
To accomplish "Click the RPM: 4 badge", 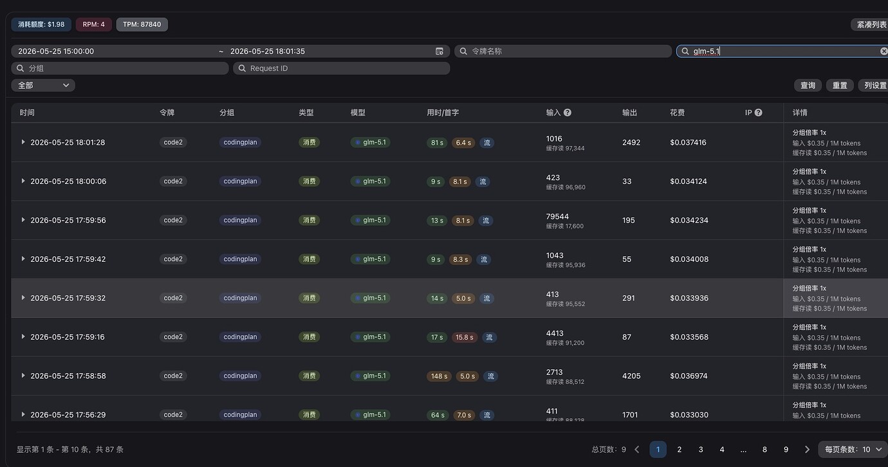I will (x=94, y=24).
